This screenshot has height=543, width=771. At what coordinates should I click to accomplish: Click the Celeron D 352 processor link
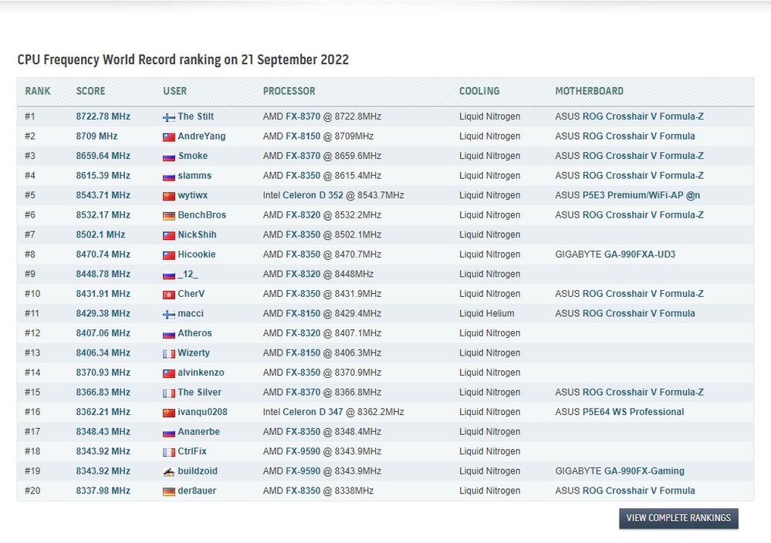coord(313,195)
